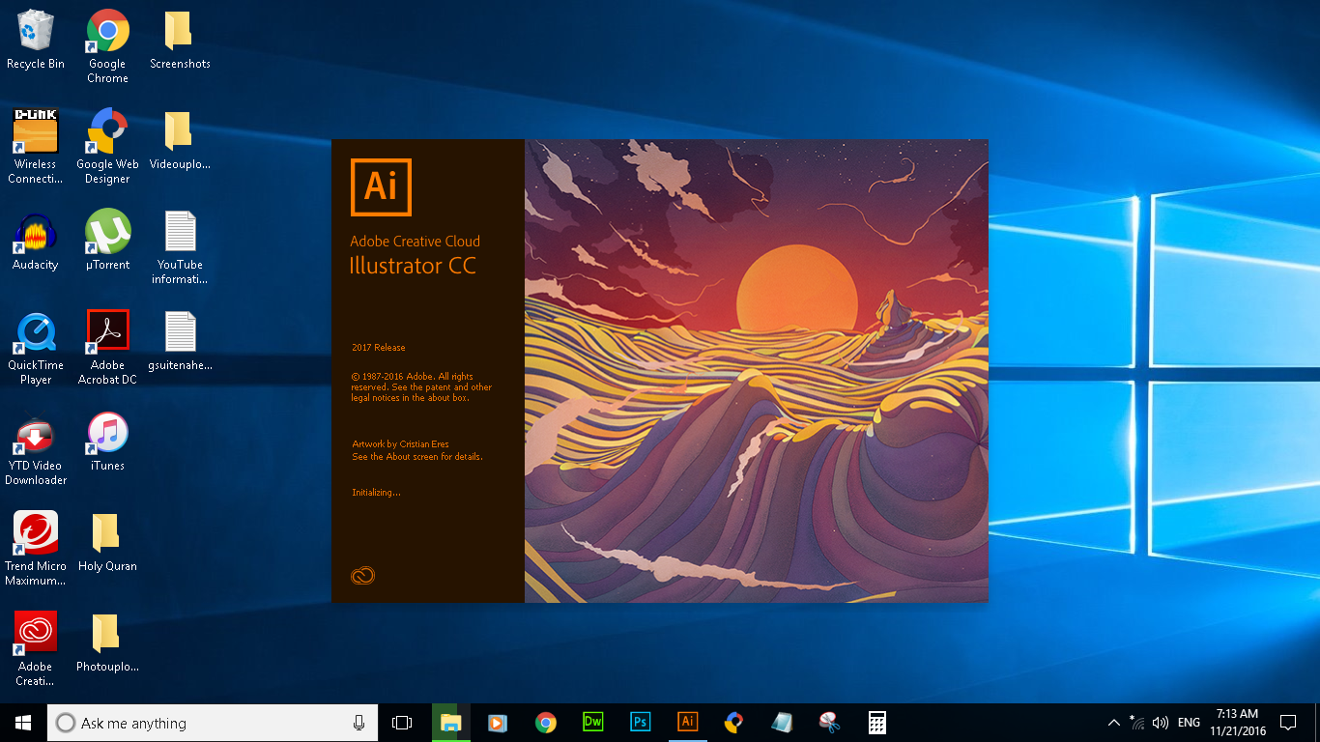The width and height of the screenshot is (1320, 742).
Task: Open the clock showing 7:13 AM
Action: (x=1238, y=723)
